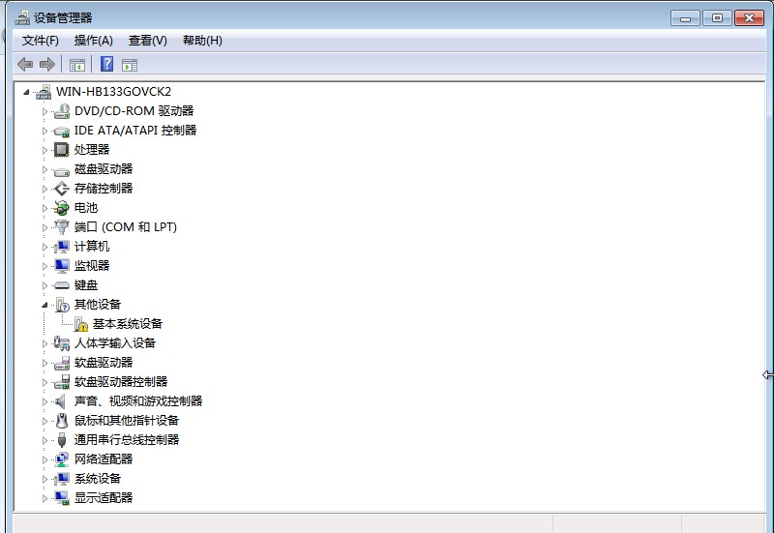Click the mouse icon for 鼠标和其他指针设备
This screenshot has width=774, height=533.
[x=62, y=421]
